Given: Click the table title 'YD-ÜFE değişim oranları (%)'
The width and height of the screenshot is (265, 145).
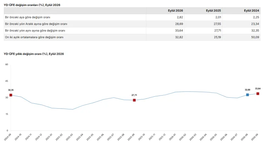Looking at the screenshot, I should coord(24,5).
